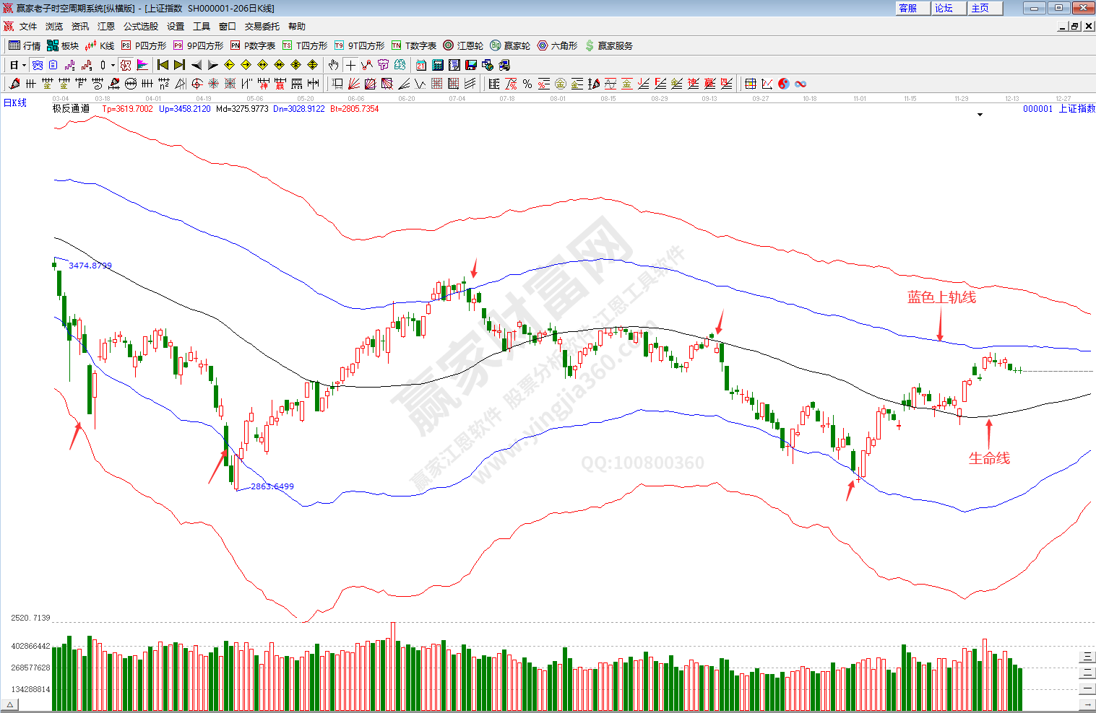Expand the small black triangle above chart

coord(980,115)
